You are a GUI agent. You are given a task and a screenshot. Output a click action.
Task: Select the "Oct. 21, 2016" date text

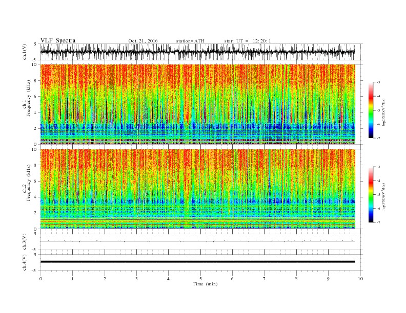coord(143,41)
